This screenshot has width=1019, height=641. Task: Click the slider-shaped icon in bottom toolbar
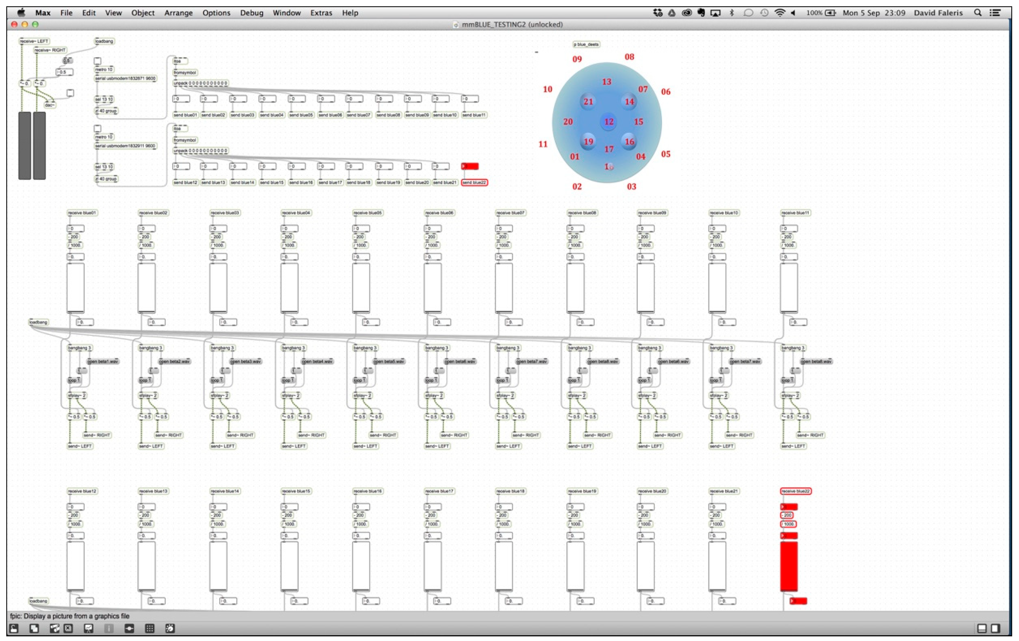point(129,628)
